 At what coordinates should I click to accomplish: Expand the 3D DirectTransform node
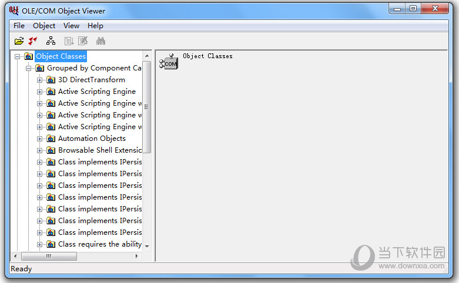click(39, 80)
